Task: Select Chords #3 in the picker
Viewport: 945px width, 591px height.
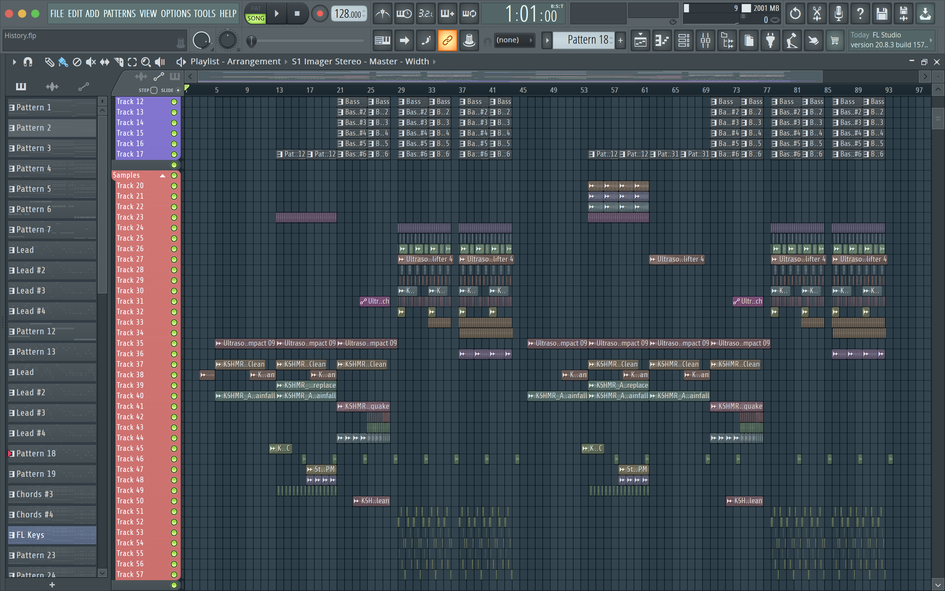Action: (x=52, y=494)
